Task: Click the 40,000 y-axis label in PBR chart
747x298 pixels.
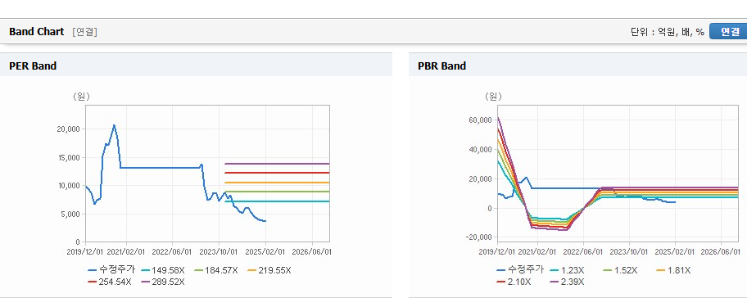Action: tap(481, 150)
